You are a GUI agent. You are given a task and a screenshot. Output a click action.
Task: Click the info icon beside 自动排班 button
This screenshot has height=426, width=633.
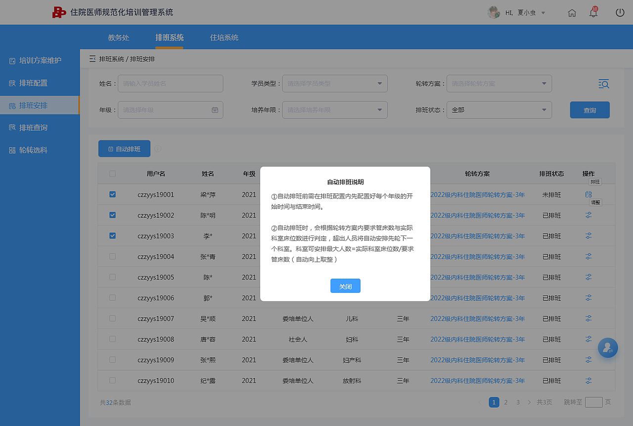158,148
